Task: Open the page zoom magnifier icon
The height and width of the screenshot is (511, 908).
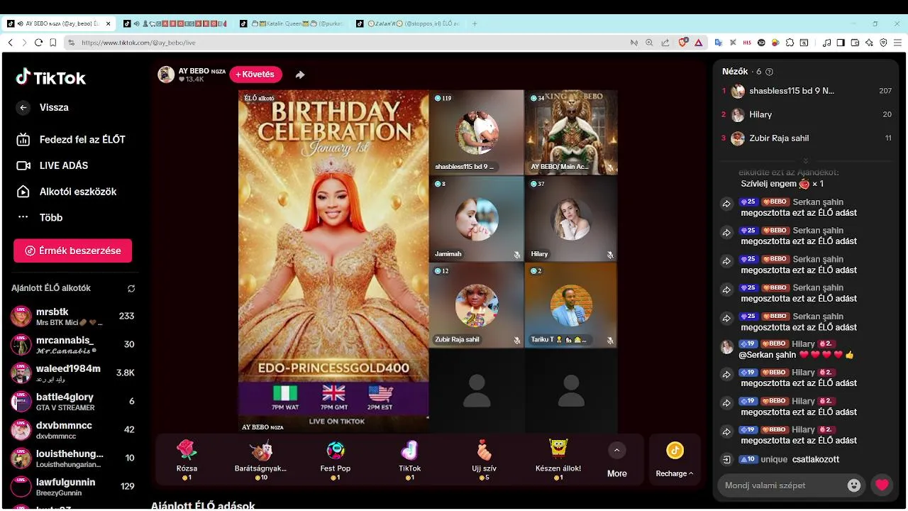Action: click(x=649, y=43)
